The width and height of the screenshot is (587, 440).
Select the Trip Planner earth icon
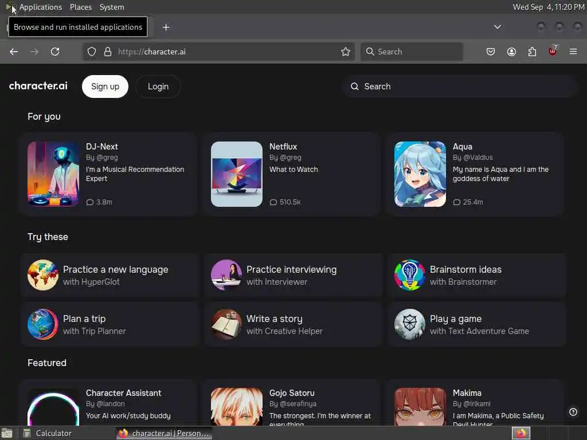(x=42, y=324)
